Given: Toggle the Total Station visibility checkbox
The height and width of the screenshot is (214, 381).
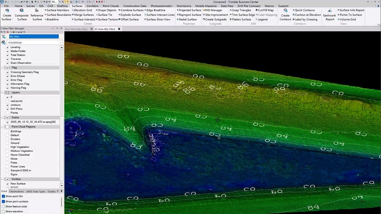Looking at the screenshot, I should (8, 55).
